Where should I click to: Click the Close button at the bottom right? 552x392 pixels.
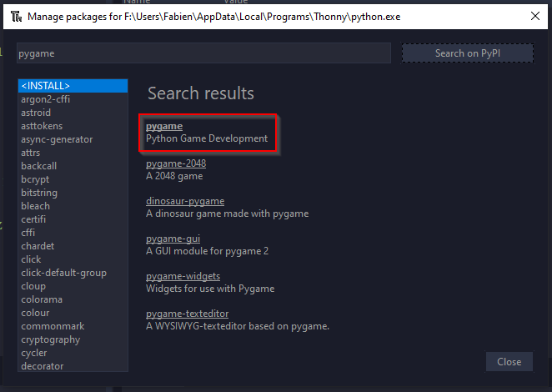pos(509,362)
